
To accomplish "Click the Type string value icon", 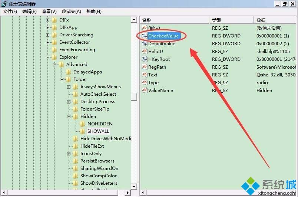I will [x=145, y=82].
